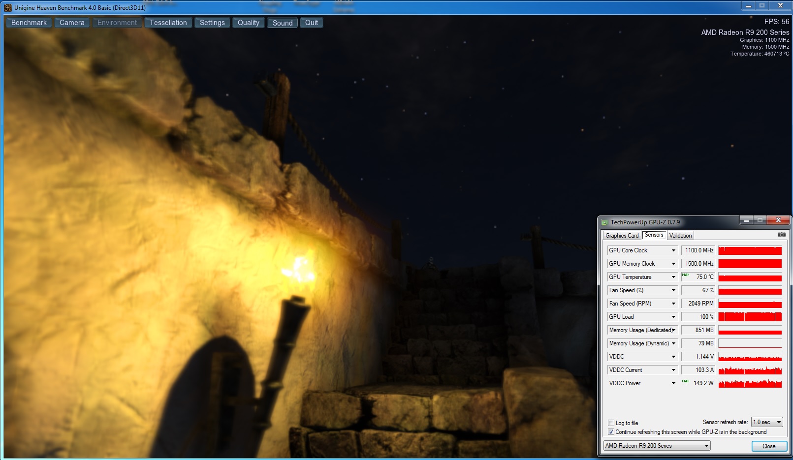Screen dimensions: 793x460
Task: Open the Quality menu
Action: tap(249, 23)
